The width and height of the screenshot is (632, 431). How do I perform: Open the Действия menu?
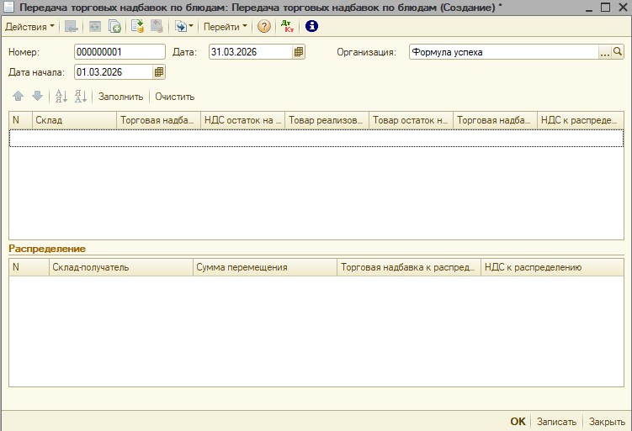tap(29, 26)
